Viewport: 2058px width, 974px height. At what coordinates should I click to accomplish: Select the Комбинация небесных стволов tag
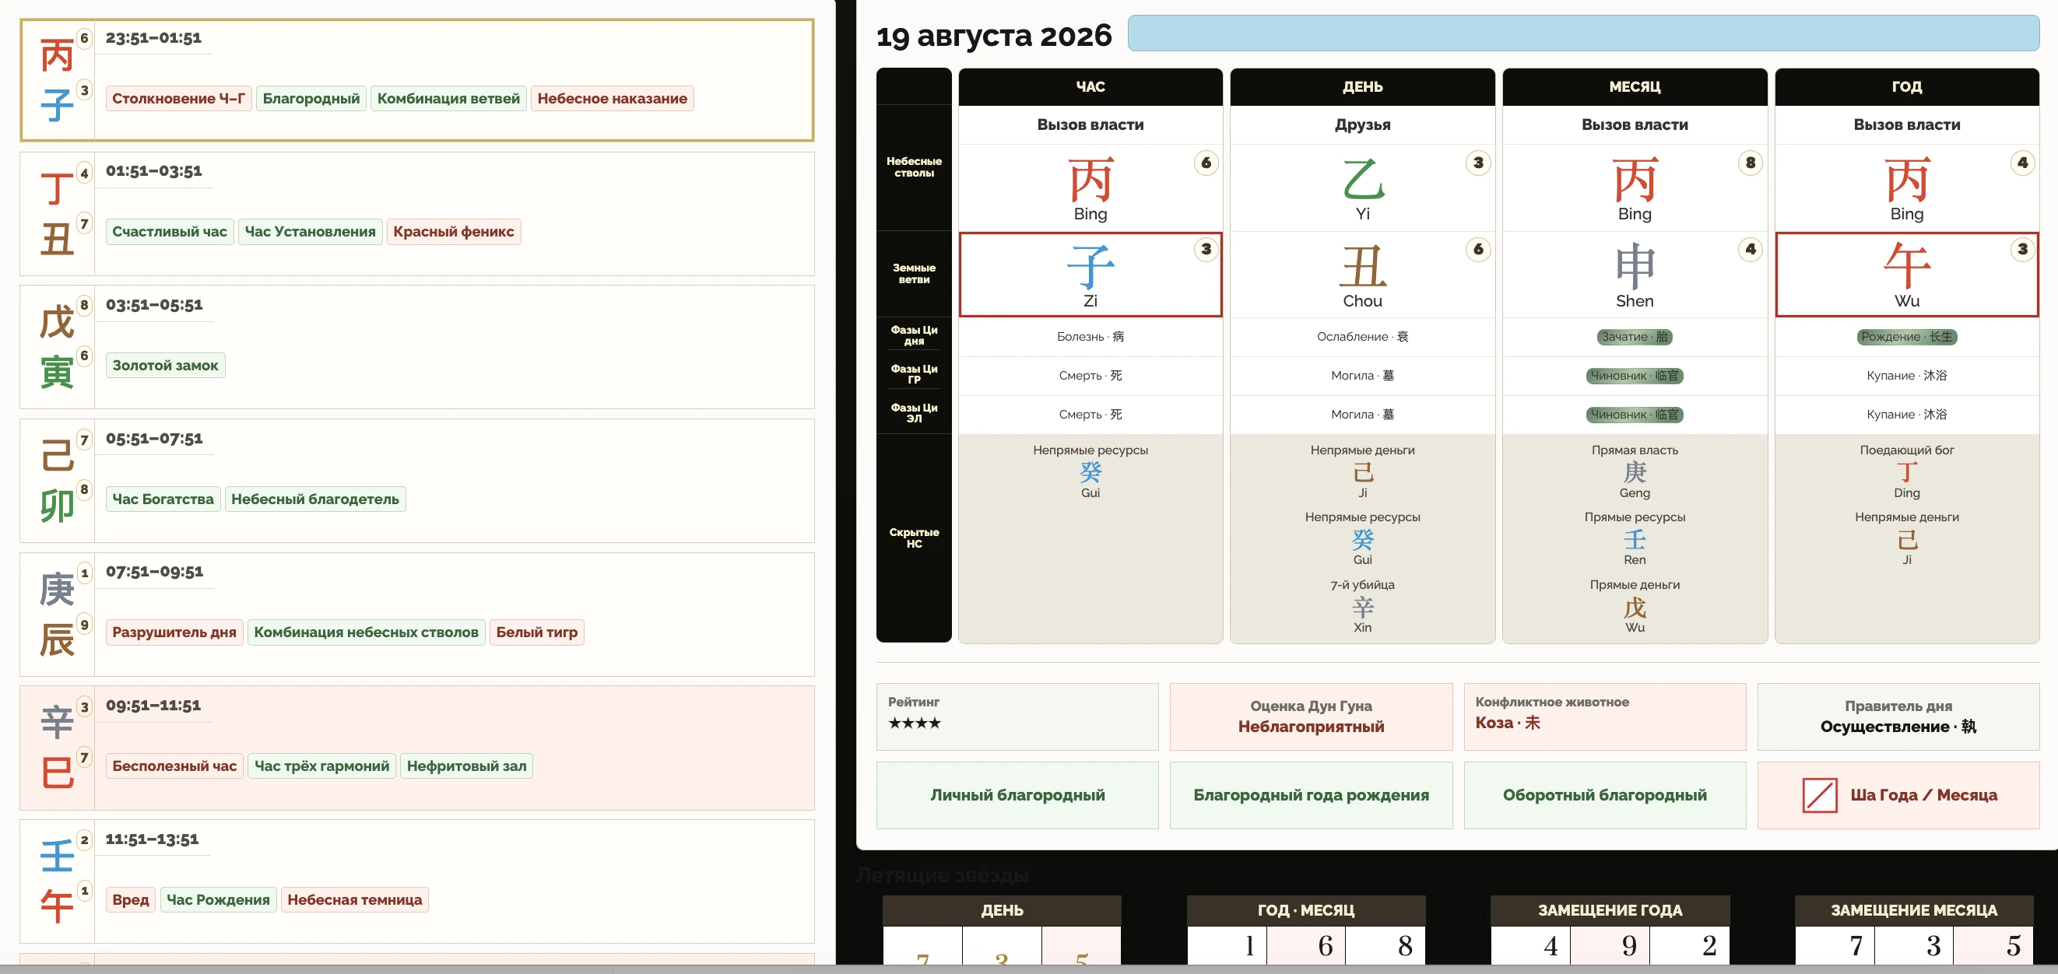(x=366, y=632)
